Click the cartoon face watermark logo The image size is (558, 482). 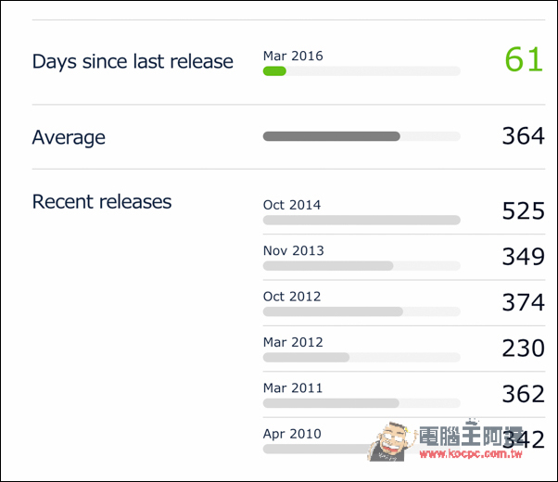click(391, 442)
